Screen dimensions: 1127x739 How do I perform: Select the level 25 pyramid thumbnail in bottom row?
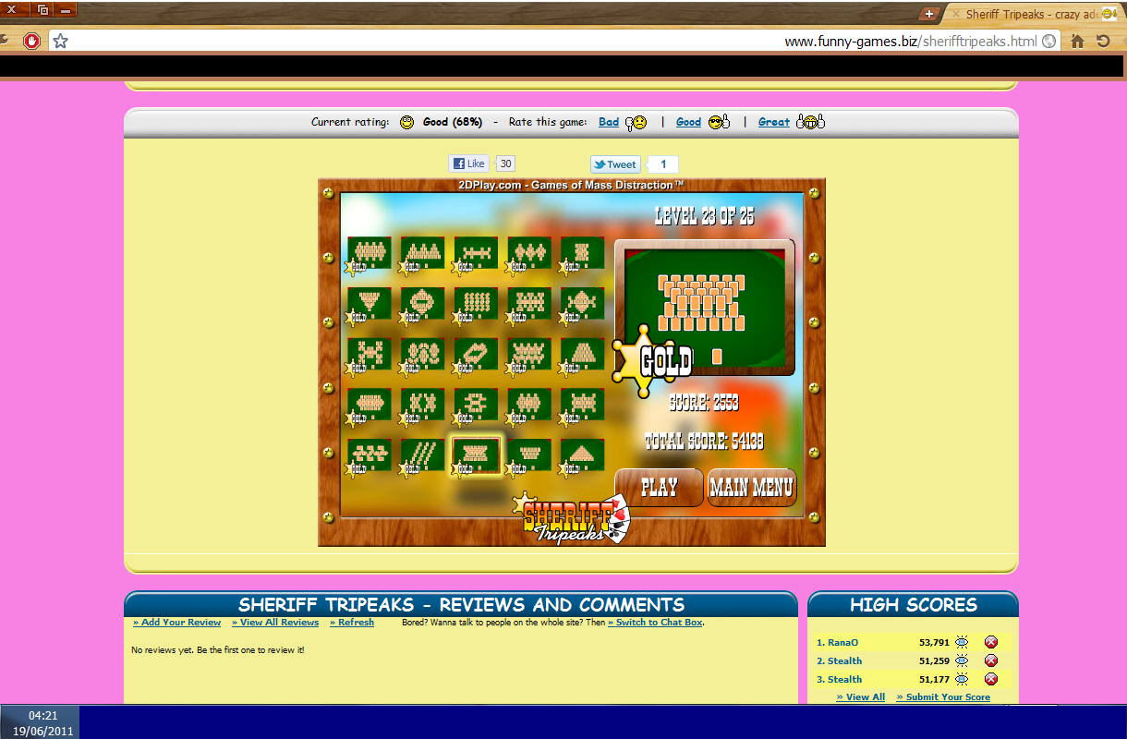(x=583, y=455)
